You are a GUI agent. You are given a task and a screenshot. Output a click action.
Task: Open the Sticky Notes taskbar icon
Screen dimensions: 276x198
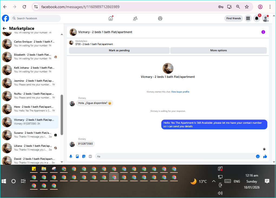click(34, 169)
